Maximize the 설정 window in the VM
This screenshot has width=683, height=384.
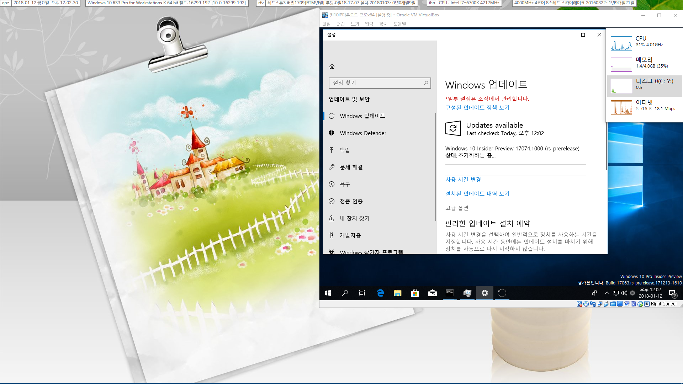click(583, 35)
